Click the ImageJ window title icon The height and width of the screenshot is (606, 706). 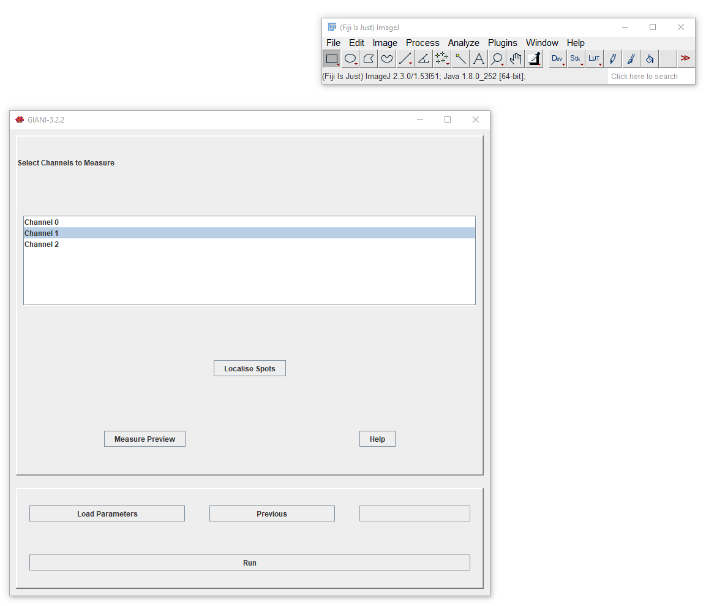pos(332,28)
